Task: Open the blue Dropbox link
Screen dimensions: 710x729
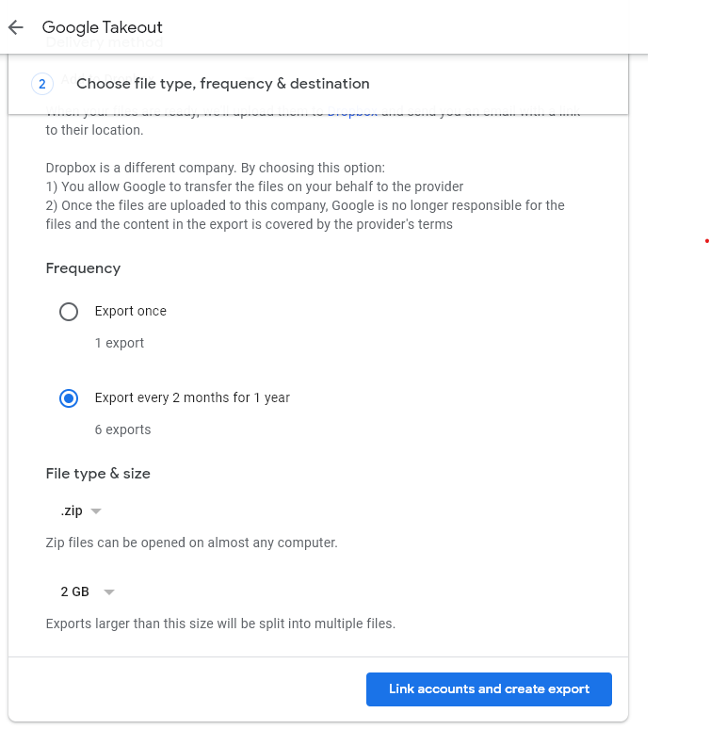Action: 352,114
